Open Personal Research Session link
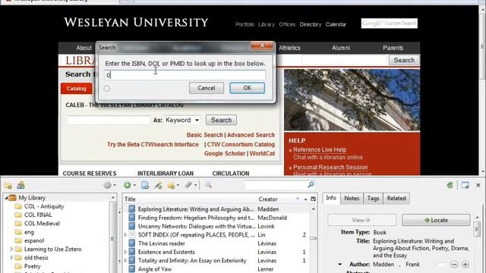 point(330,168)
